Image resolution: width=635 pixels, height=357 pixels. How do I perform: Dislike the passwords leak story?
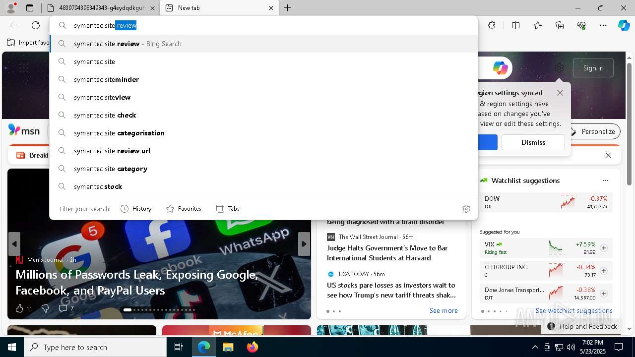tap(45, 308)
